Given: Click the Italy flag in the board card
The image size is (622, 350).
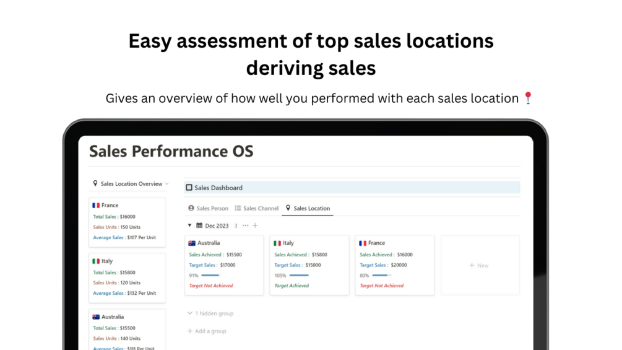Looking at the screenshot, I should [277, 243].
